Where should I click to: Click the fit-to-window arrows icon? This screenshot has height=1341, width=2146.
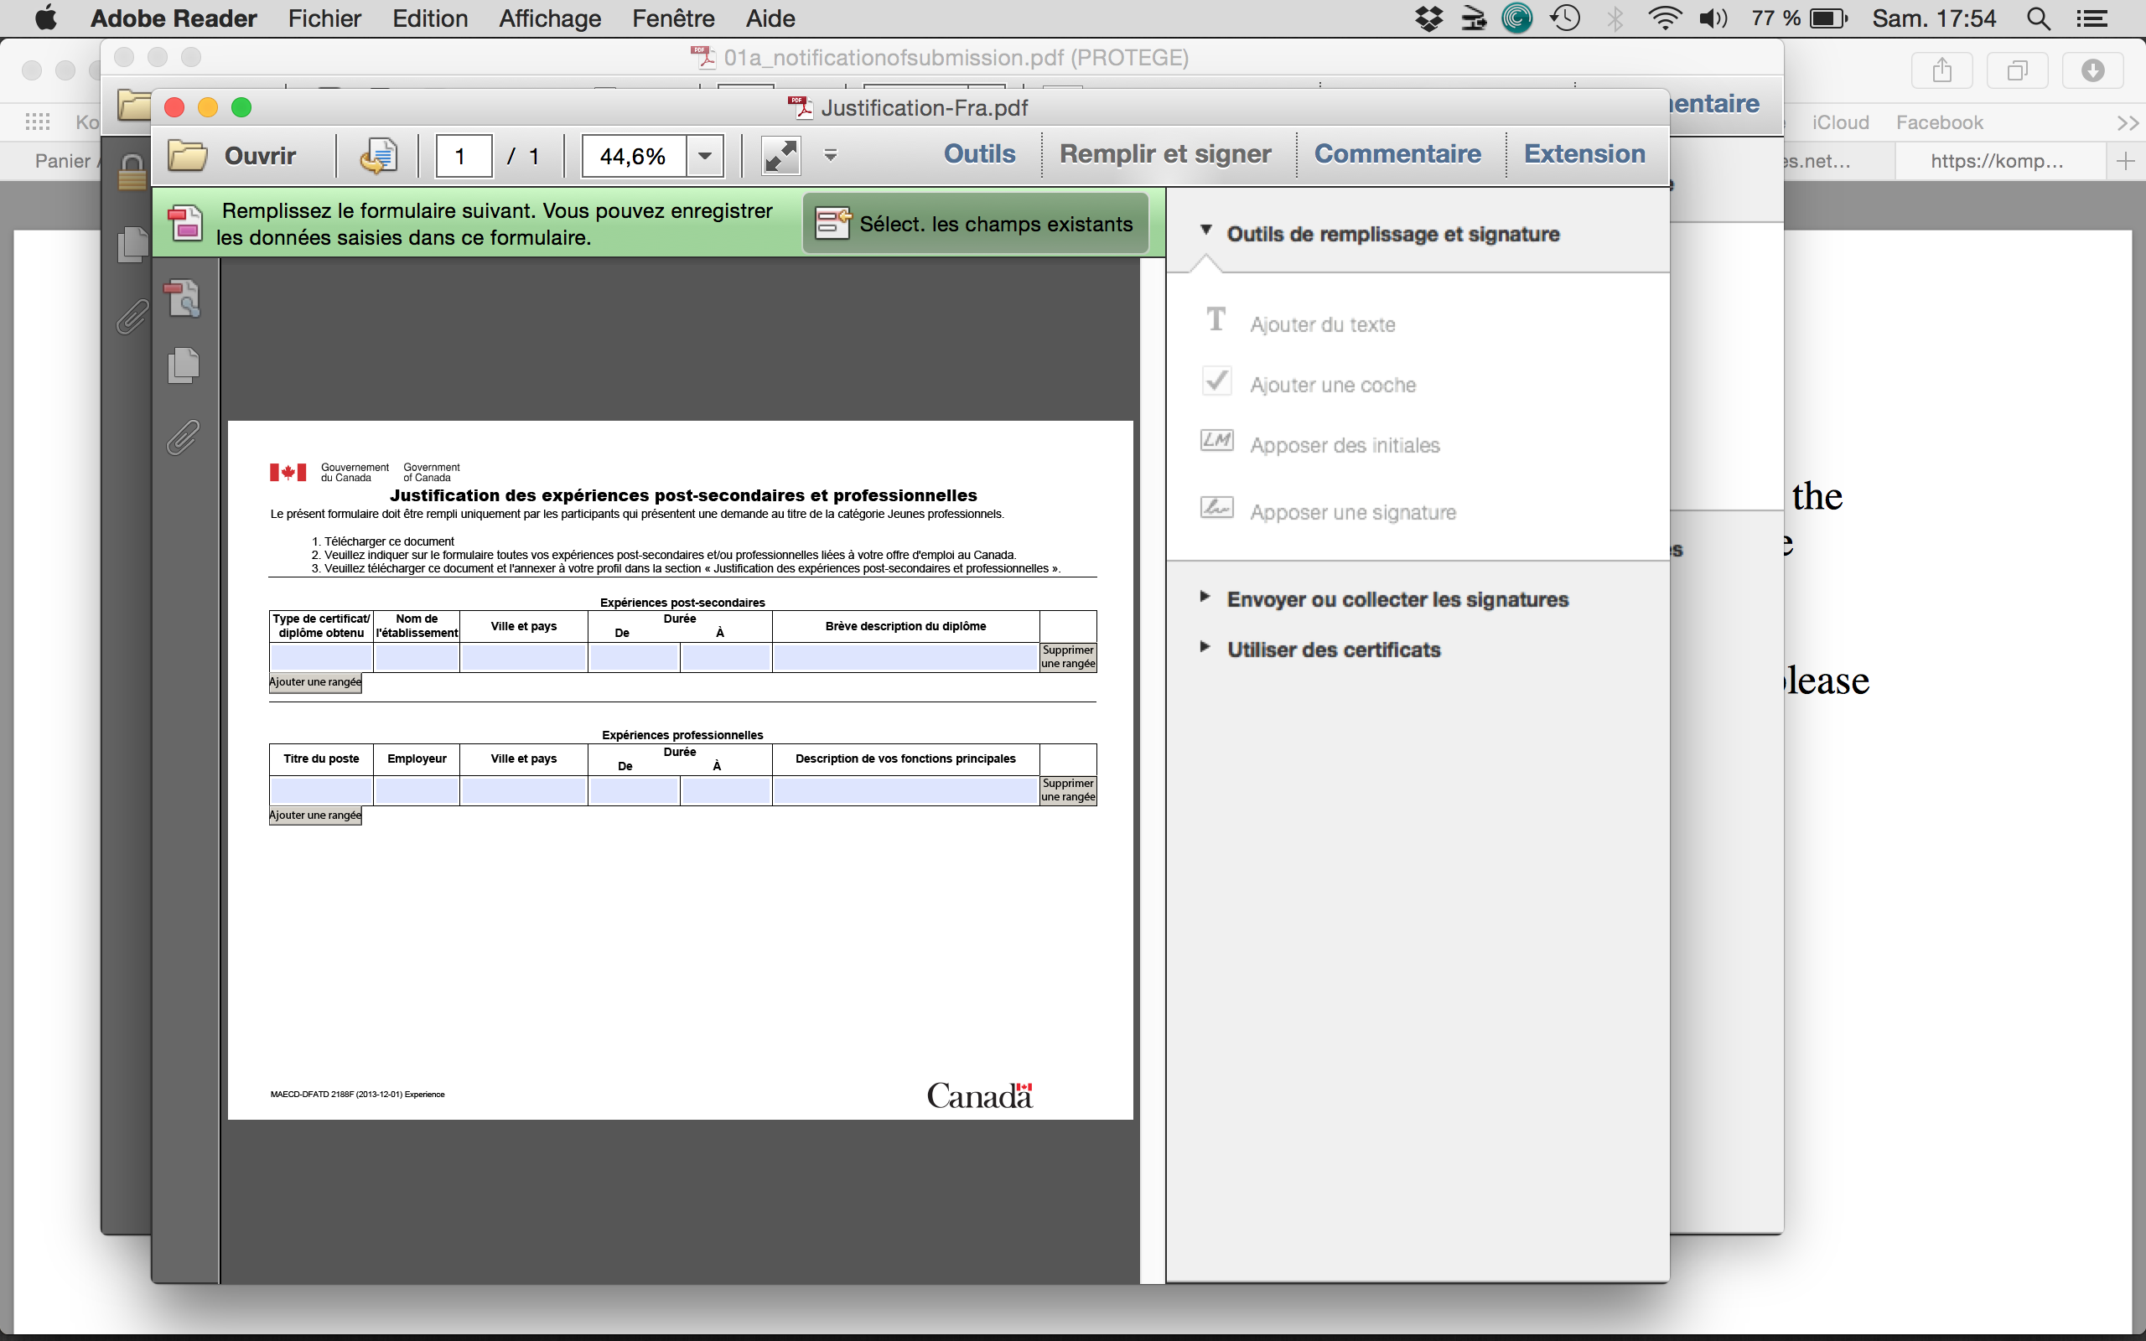click(780, 156)
